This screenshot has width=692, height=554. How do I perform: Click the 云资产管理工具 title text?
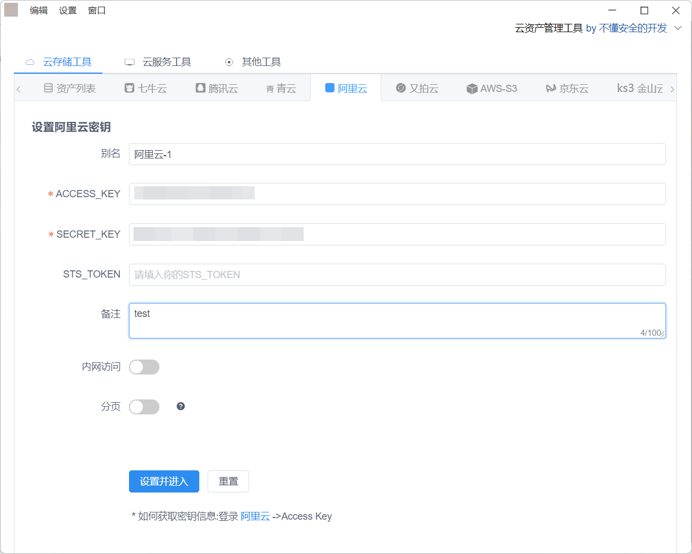click(x=549, y=28)
